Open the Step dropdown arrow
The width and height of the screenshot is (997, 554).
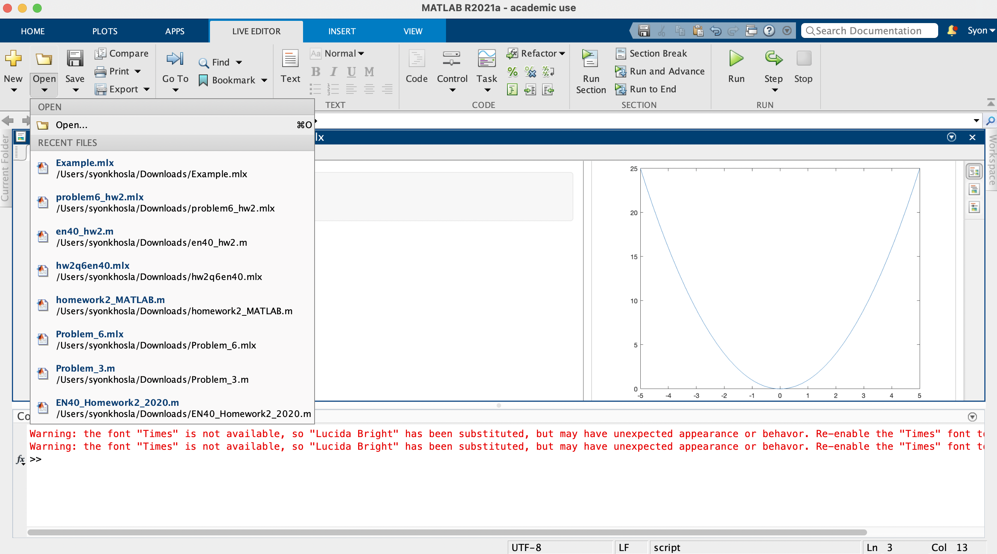[x=774, y=90]
